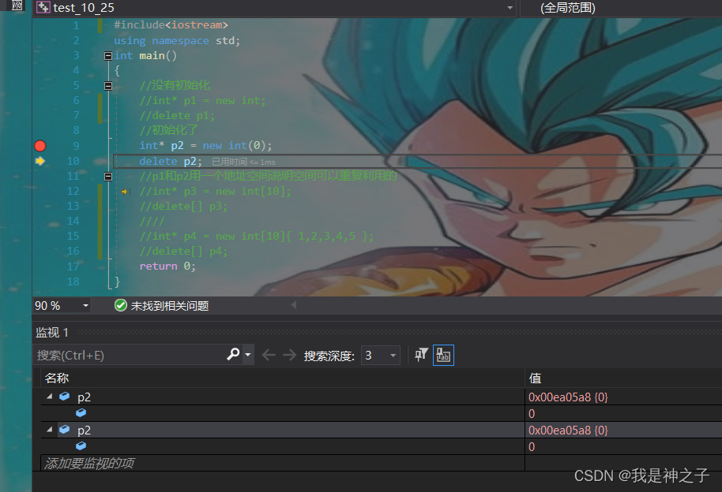
Task: Click the 已用时间 <= 1ms perf tip
Action: tap(243, 162)
